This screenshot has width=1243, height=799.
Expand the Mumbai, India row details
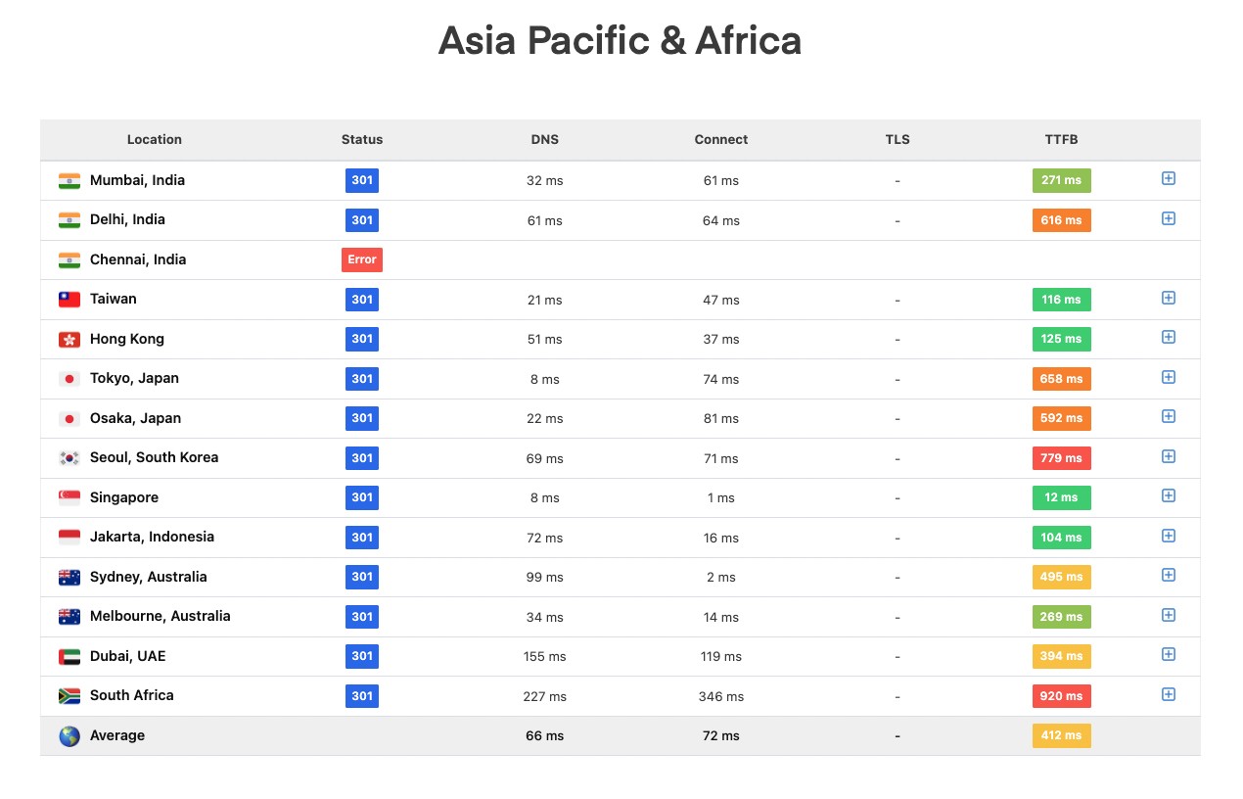pyautogui.click(x=1168, y=179)
